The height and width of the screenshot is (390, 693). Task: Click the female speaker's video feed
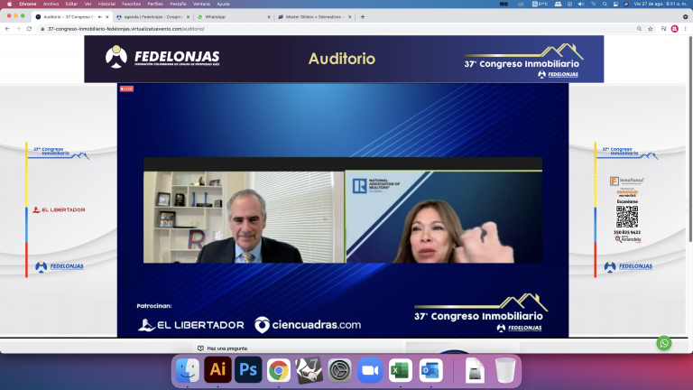(444, 217)
